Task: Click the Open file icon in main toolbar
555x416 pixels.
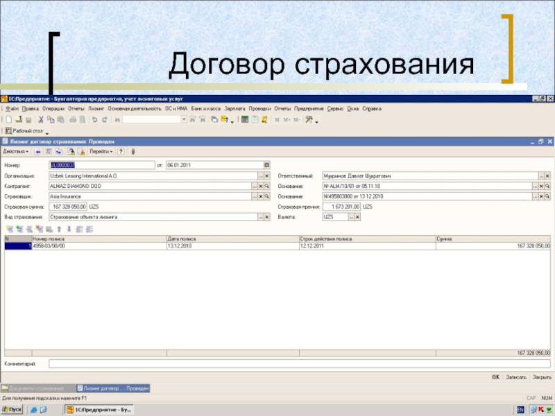Action: coord(19,119)
